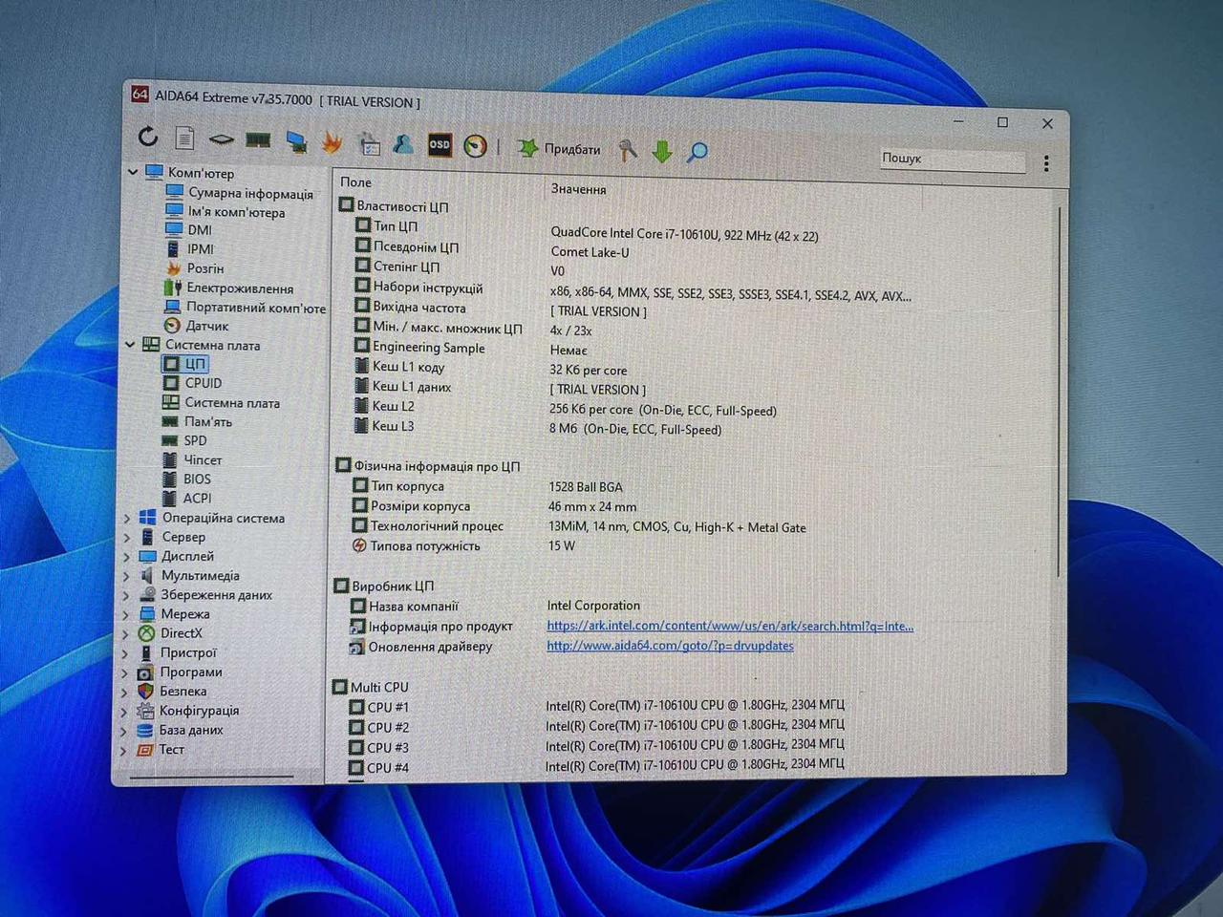The width and height of the screenshot is (1223, 917).
Task: Click the computer monitor toolbar icon
Action: [x=296, y=141]
